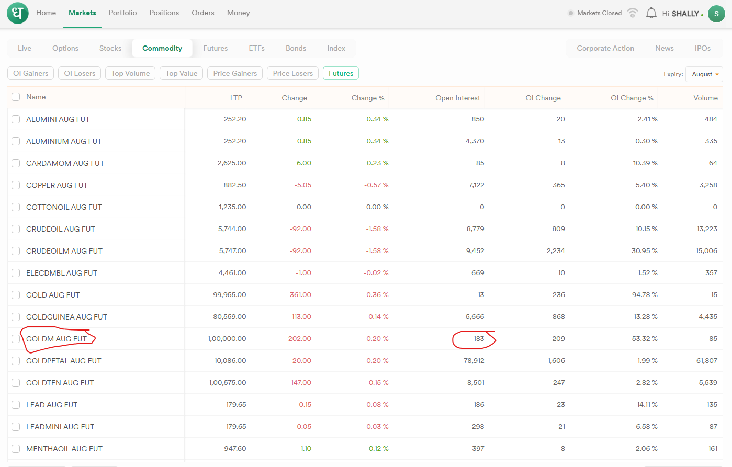
Task: Switch to the ETFs tab
Action: [256, 48]
